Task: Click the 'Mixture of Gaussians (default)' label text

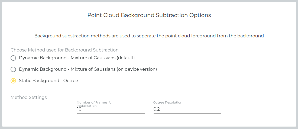Action: [103, 58]
